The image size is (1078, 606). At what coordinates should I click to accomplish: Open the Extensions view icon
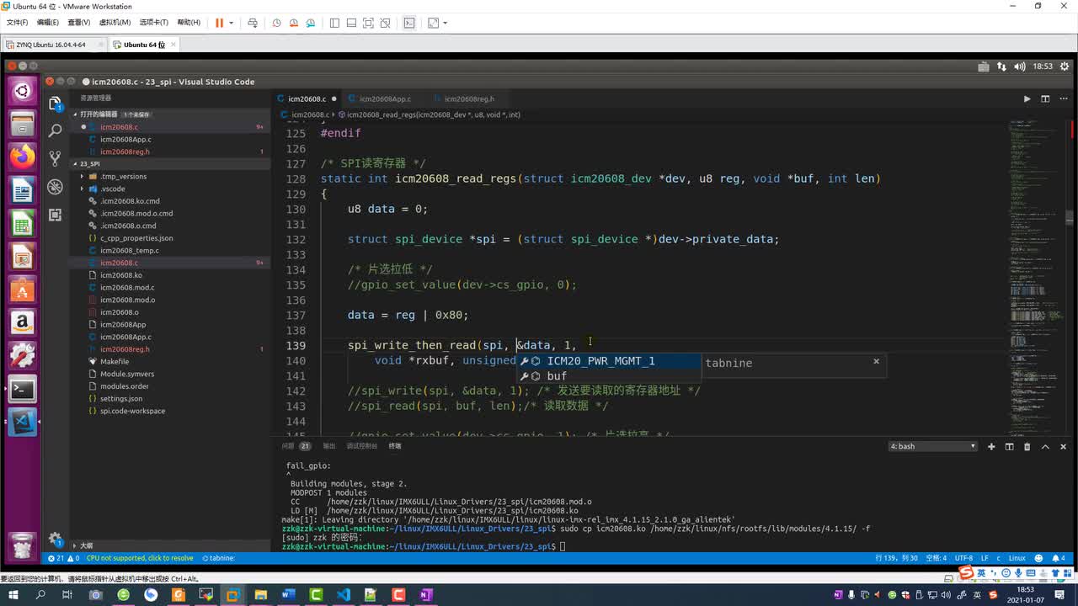56,215
